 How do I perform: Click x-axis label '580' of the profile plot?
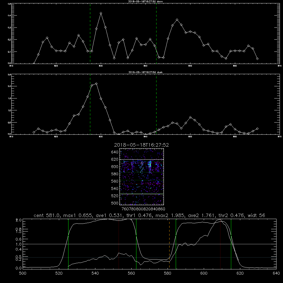point(168,273)
